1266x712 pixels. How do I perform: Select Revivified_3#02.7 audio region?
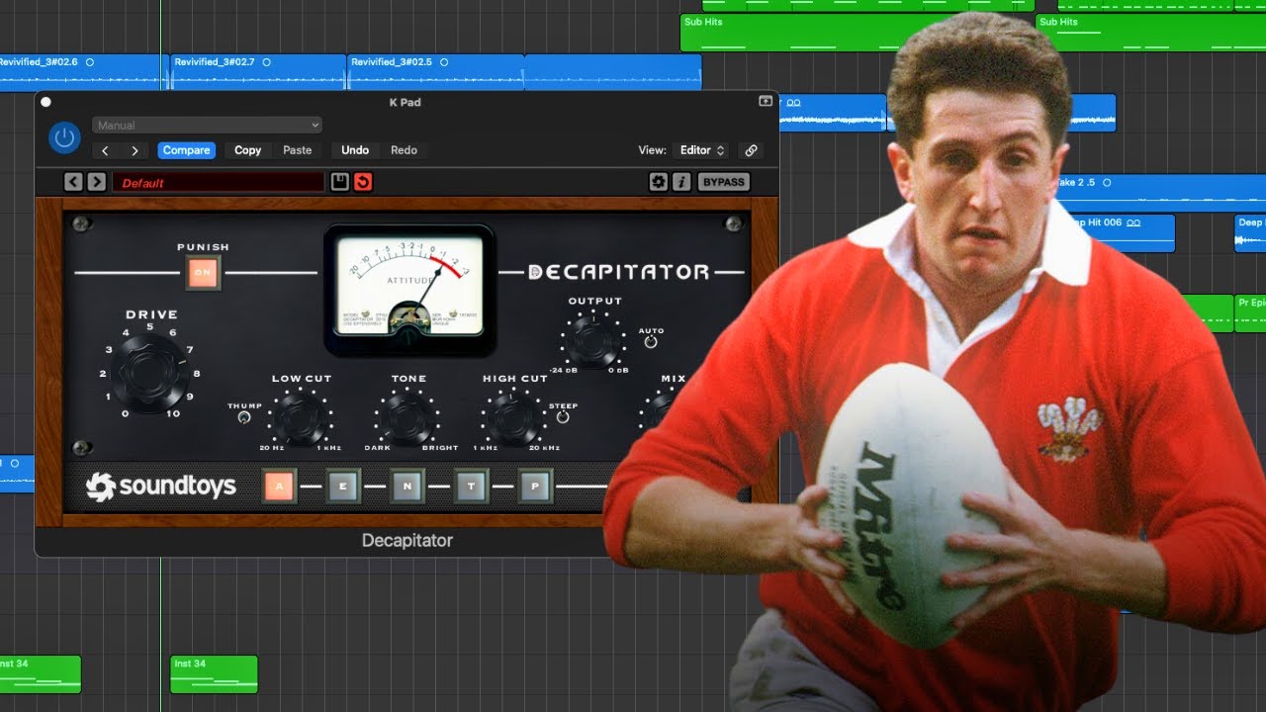(x=258, y=72)
